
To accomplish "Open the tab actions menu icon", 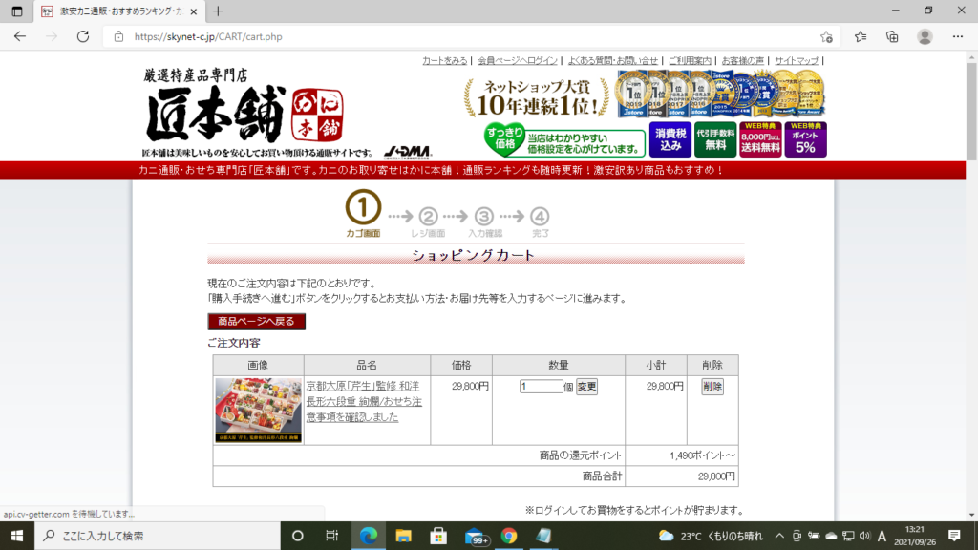I will click(17, 11).
